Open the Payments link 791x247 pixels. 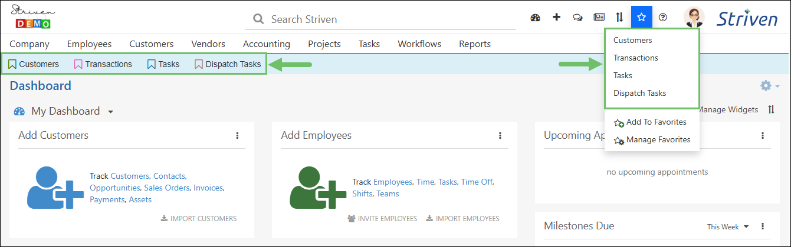point(107,199)
